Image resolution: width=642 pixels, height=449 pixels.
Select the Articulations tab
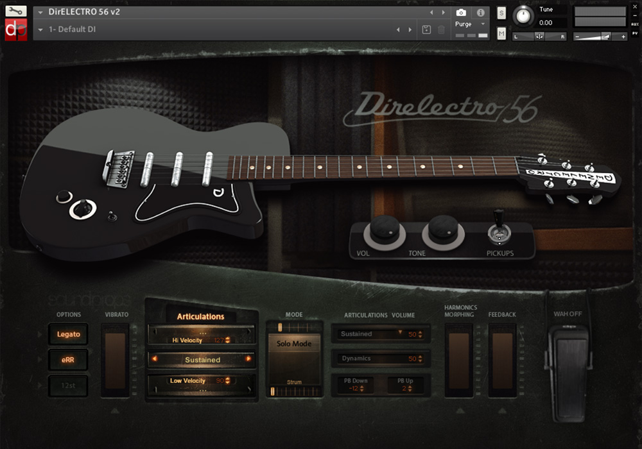point(200,316)
